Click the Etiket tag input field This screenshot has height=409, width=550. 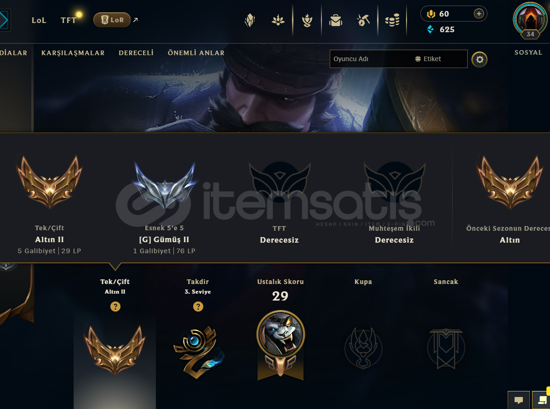tap(440, 59)
